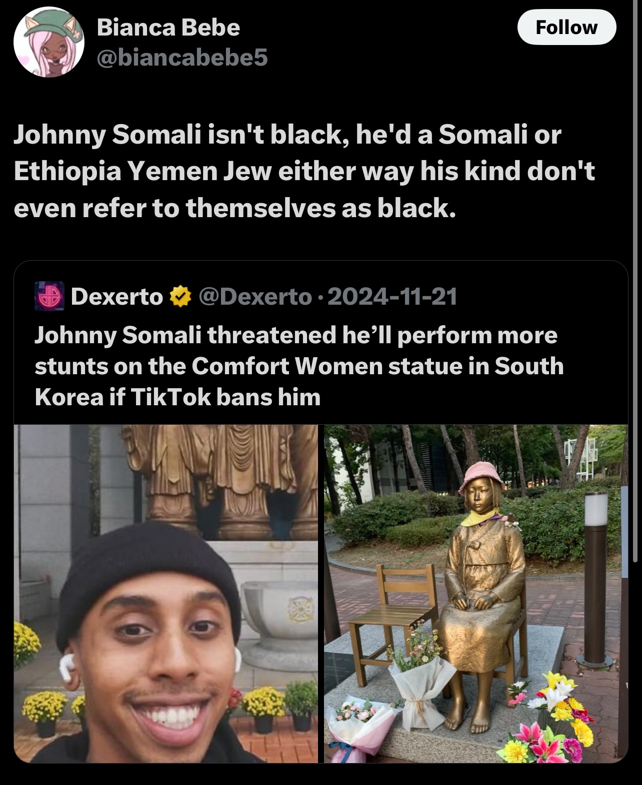Open the 2024-11-21 post date

[392, 296]
